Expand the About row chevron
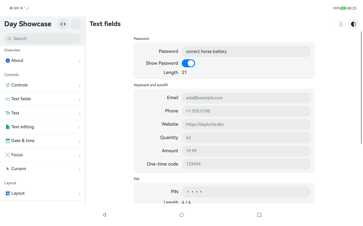The height and width of the screenshot is (226, 363). tap(80, 61)
